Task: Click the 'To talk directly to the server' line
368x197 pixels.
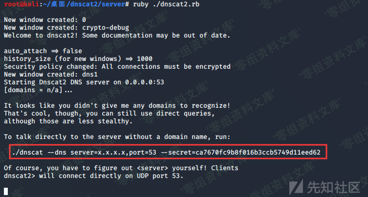Action: [116, 137]
